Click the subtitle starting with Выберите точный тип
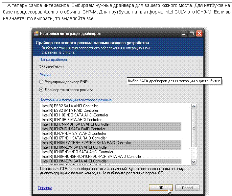The width and height of the screenshot is (232, 196). coord(96,50)
